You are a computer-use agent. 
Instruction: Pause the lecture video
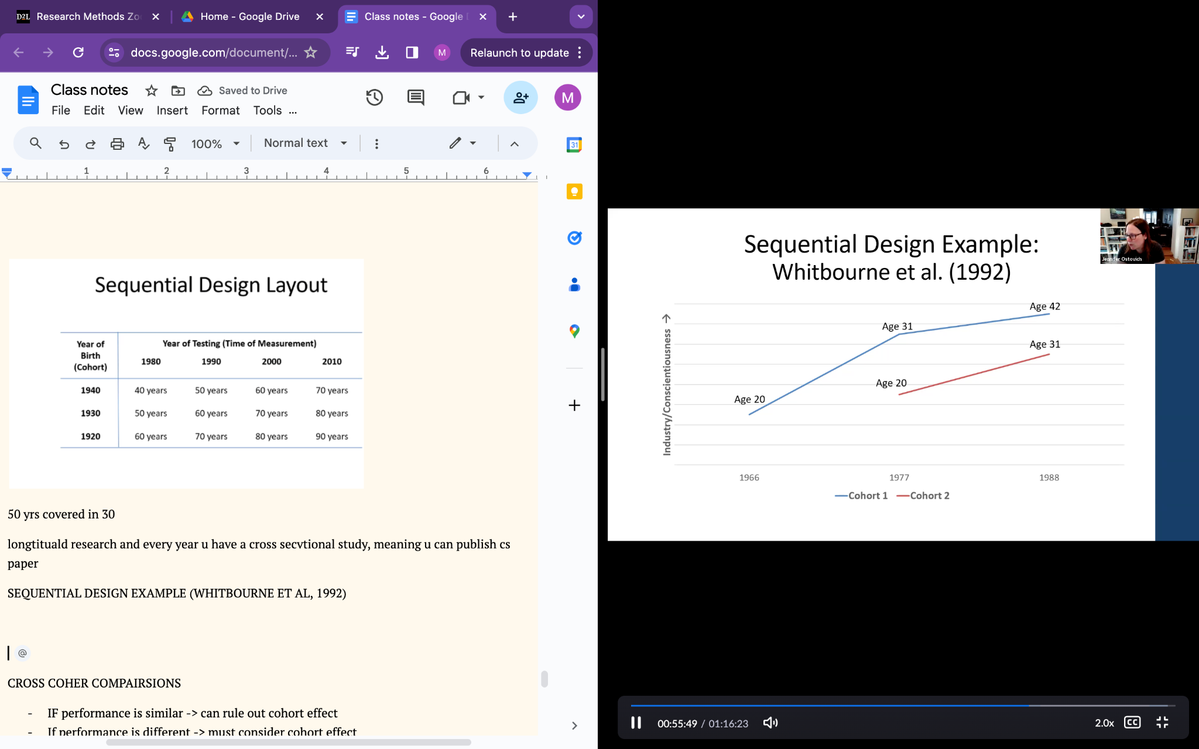coord(636,723)
